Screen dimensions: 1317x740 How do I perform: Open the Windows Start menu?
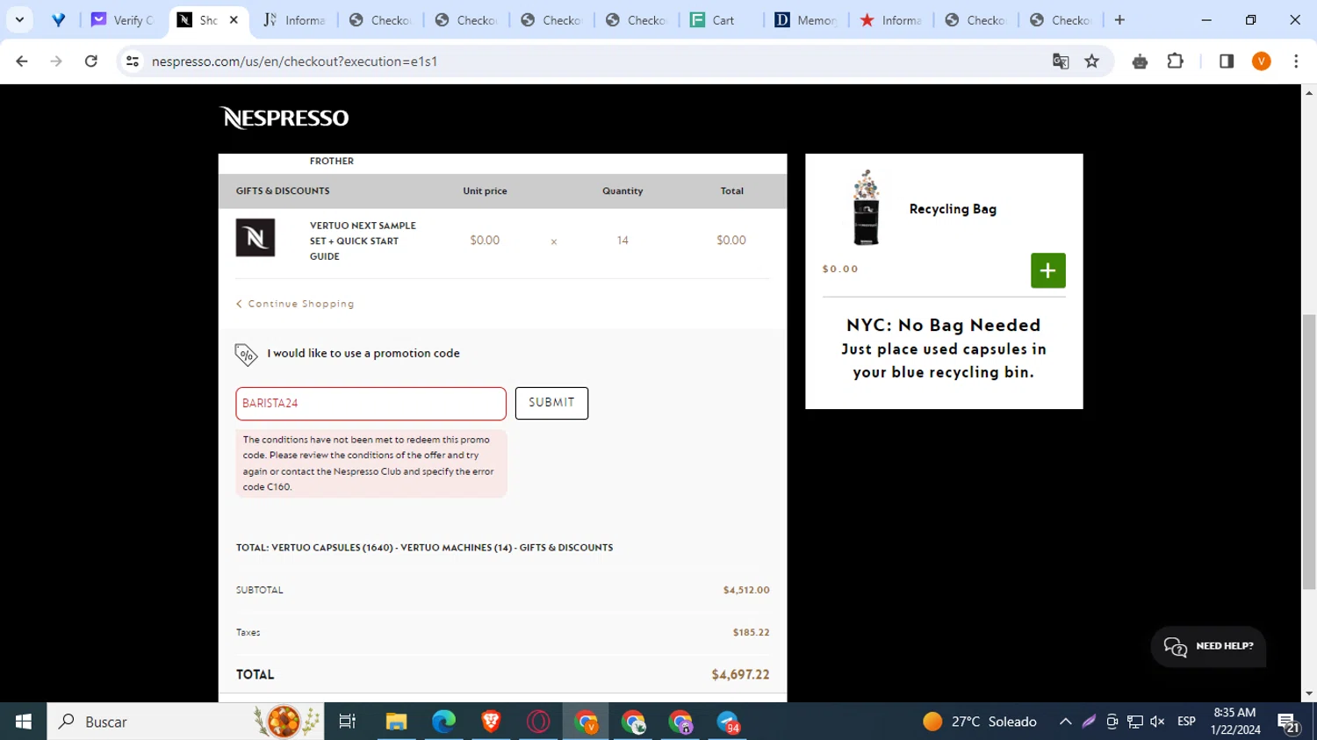point(24,722)
